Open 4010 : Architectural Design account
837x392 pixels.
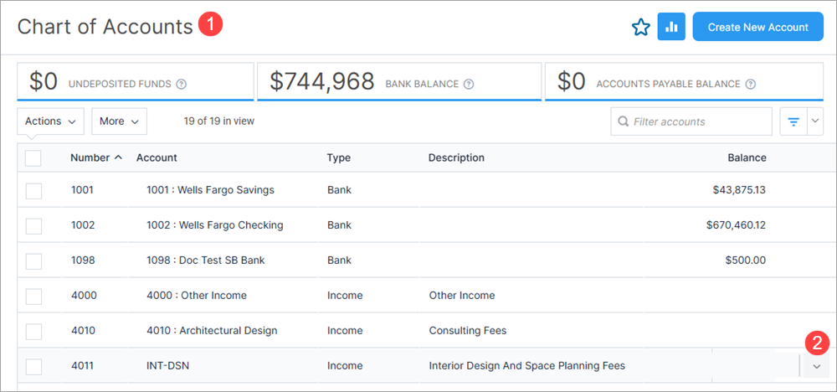click(x=212, y=331)
